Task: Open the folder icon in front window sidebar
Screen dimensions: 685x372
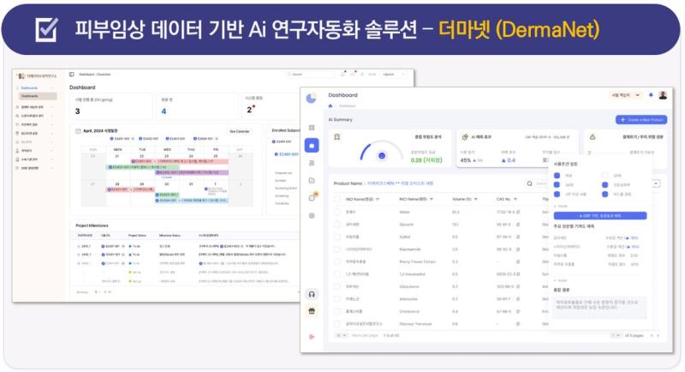Action: click(312, 181)
